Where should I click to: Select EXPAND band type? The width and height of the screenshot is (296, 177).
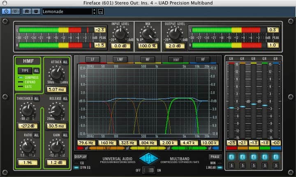[27, 82]
